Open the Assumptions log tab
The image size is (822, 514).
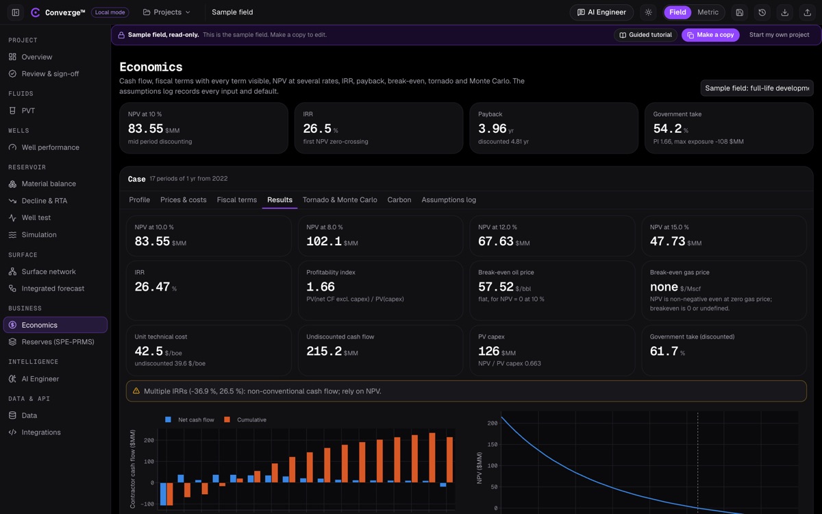449,200
